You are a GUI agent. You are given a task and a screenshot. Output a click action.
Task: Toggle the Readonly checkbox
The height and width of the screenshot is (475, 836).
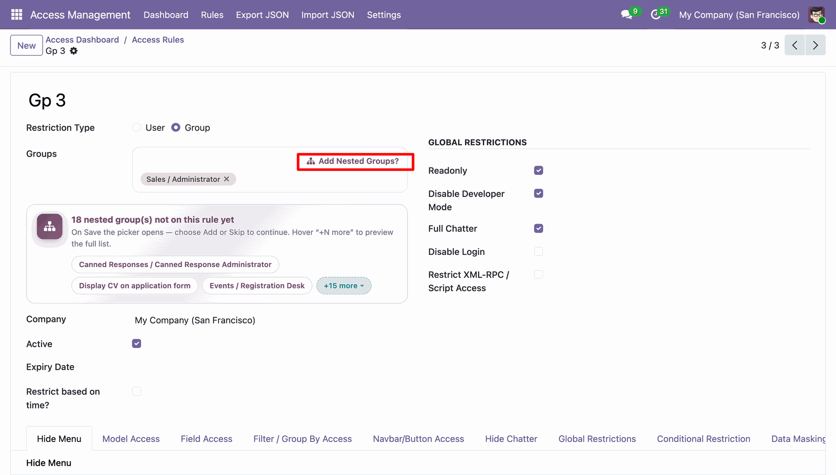point(539,171)
